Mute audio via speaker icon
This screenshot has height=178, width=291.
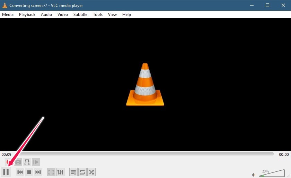[254, 175]
